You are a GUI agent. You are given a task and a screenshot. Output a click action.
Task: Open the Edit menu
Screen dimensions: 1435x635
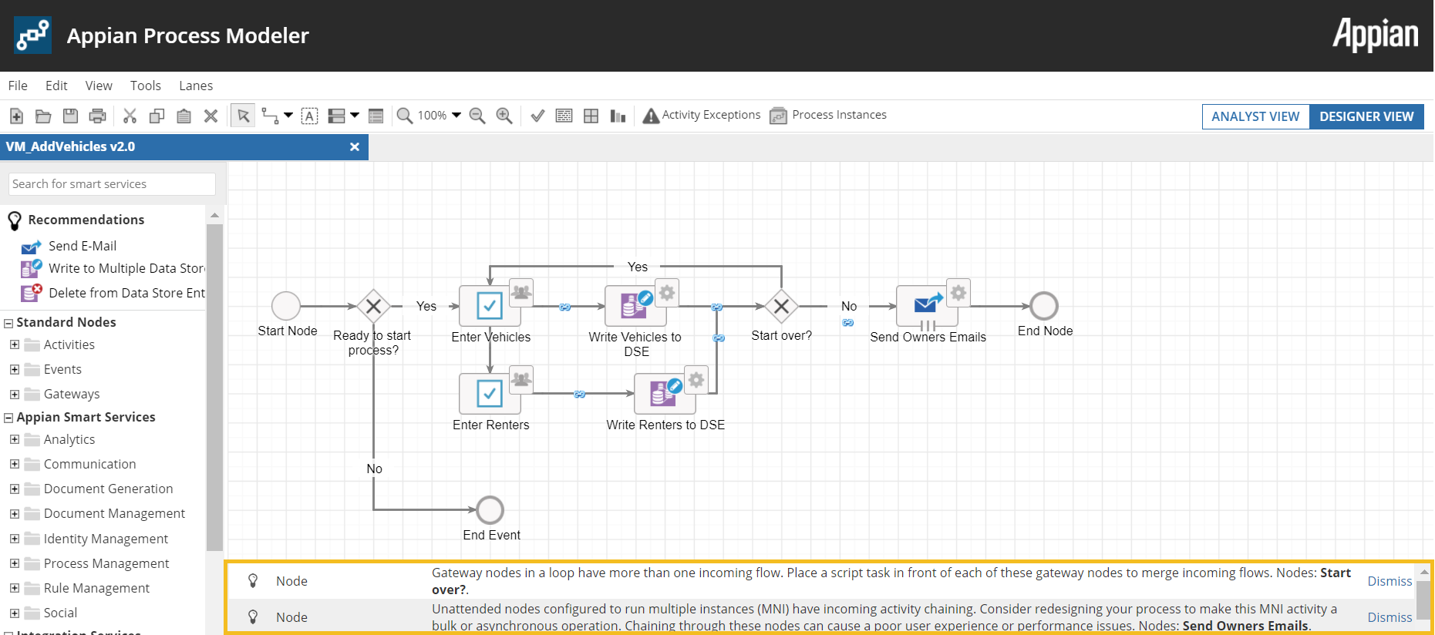click(x=56, y=86)
